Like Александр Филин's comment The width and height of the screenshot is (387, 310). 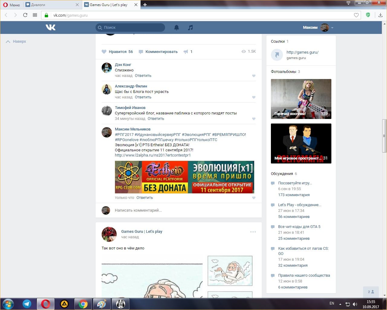tap(254, 97)
